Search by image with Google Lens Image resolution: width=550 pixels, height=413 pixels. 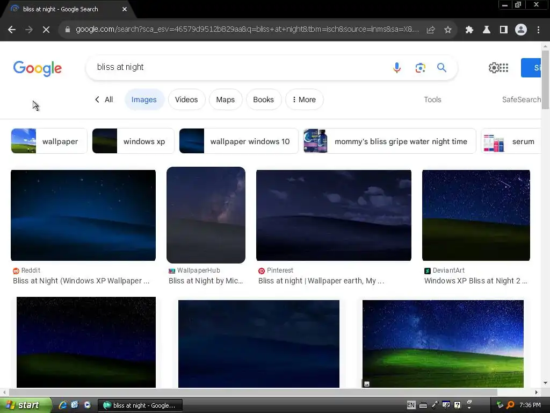click(x=420, y=67)
